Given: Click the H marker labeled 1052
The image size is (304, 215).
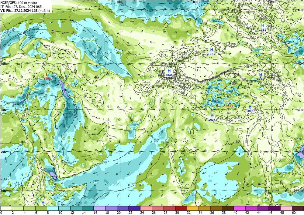Looking at the screenshot, I should coord(263,25).
